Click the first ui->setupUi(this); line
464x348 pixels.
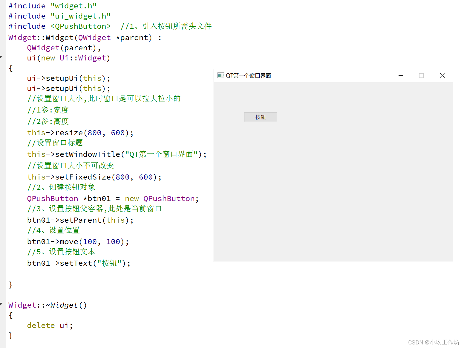pyautogui.click(x=69, y=78)
